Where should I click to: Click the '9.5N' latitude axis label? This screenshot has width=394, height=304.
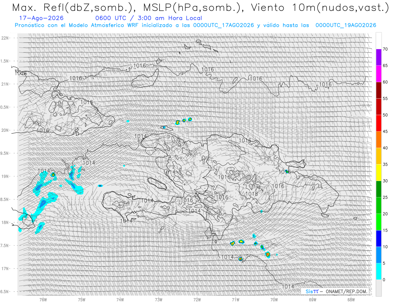[x=5, y=153]
